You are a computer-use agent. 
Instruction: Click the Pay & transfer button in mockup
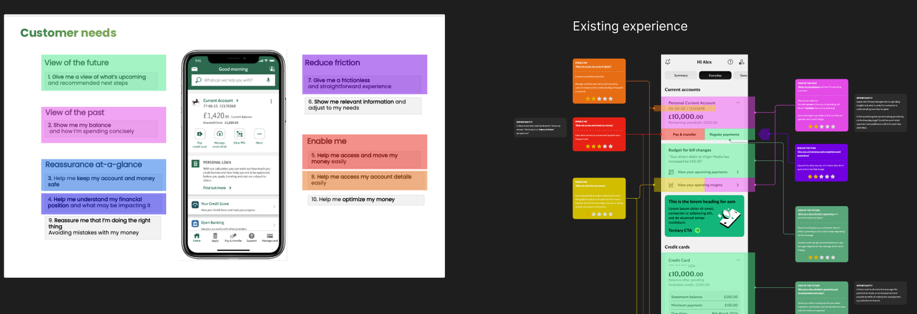coord(684,135)
